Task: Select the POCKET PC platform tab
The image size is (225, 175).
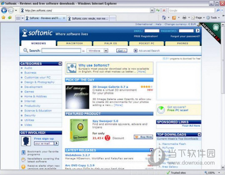Action: point(147,43)
